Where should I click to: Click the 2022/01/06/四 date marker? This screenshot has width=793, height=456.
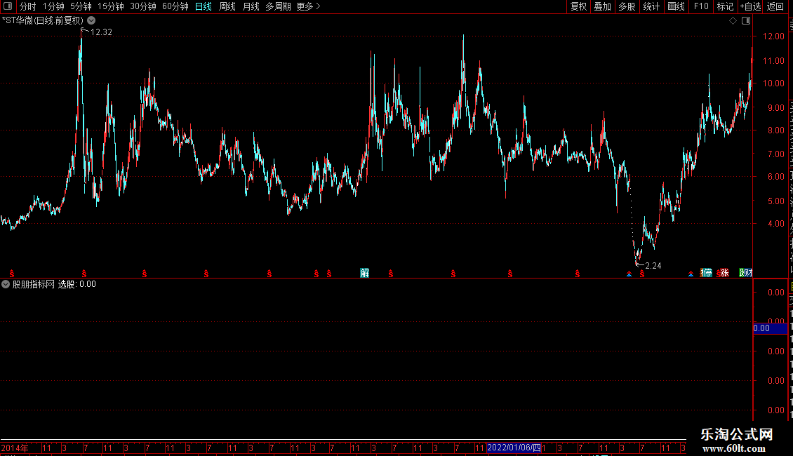coord(514,448)
